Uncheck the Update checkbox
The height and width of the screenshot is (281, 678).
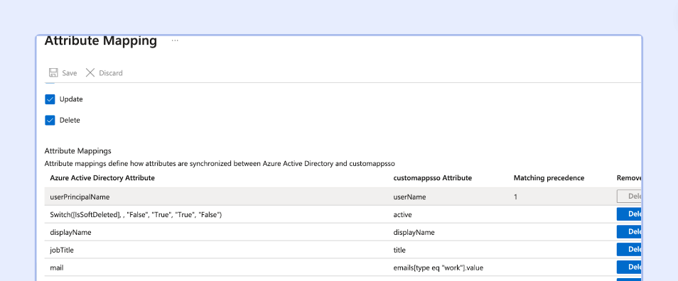[x=50, y=99]
